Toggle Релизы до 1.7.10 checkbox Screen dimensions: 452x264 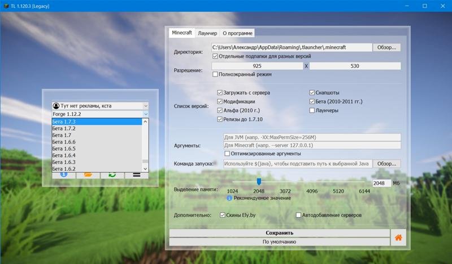click(x=220, y=119)
